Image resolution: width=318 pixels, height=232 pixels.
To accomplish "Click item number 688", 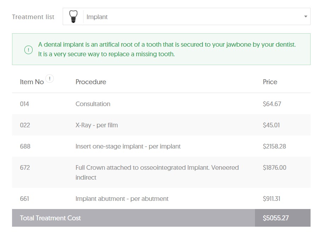I will coord(25,146).
